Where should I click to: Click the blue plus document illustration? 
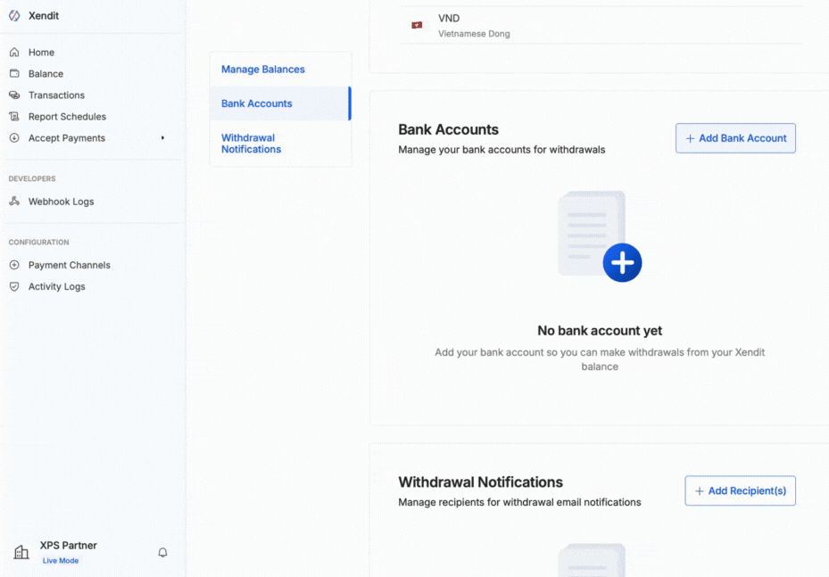point(600,236)
